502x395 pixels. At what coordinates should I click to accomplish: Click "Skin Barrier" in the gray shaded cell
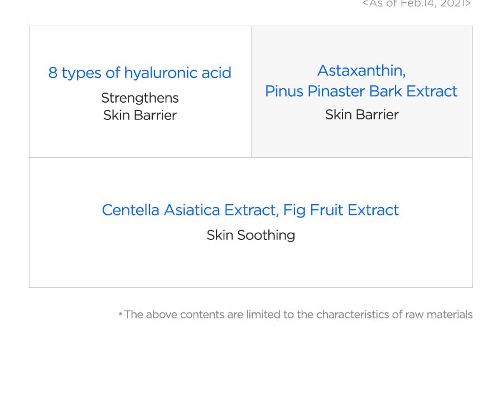point(362,115)
